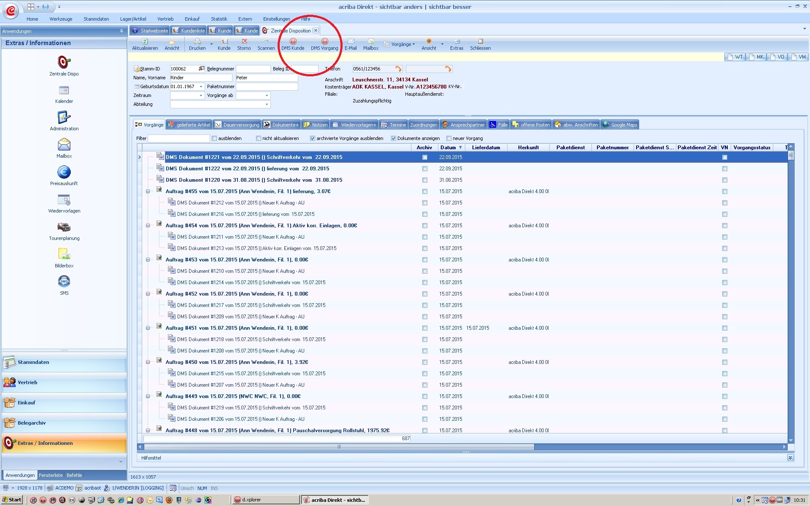Open Preisauskunft euro icon

click(64, 176)
